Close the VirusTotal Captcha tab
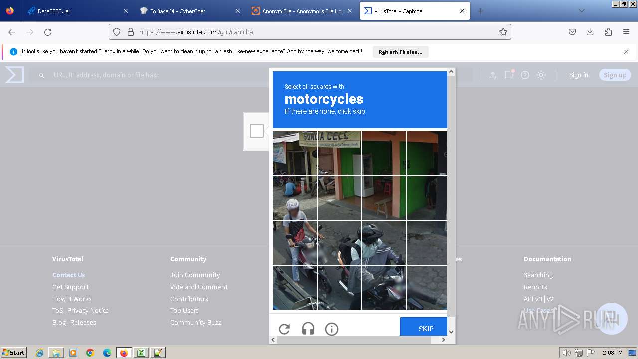Image resolution: width=638 pixels, height=359 pixels. (462, 11)
